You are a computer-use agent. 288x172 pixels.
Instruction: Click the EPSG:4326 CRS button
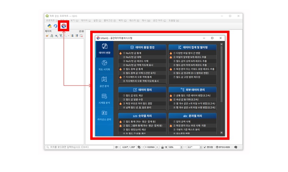[x=223, y=147]
